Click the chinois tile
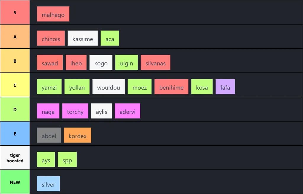This screenshot has width=303, height=194. [x=51, y=38]
